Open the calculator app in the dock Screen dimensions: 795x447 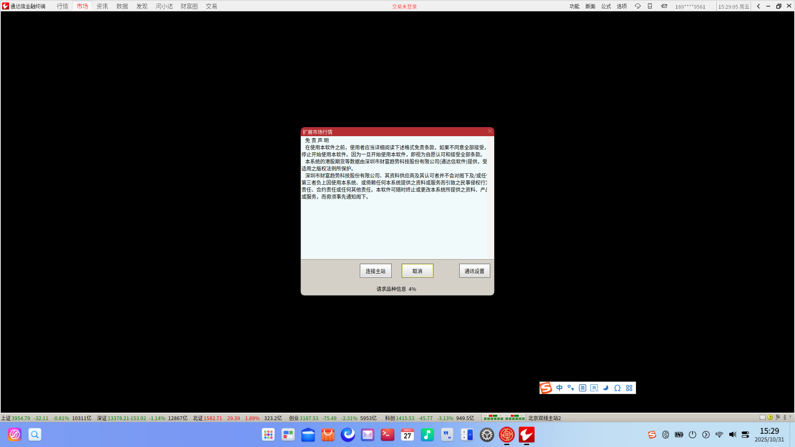coord(467,435)
